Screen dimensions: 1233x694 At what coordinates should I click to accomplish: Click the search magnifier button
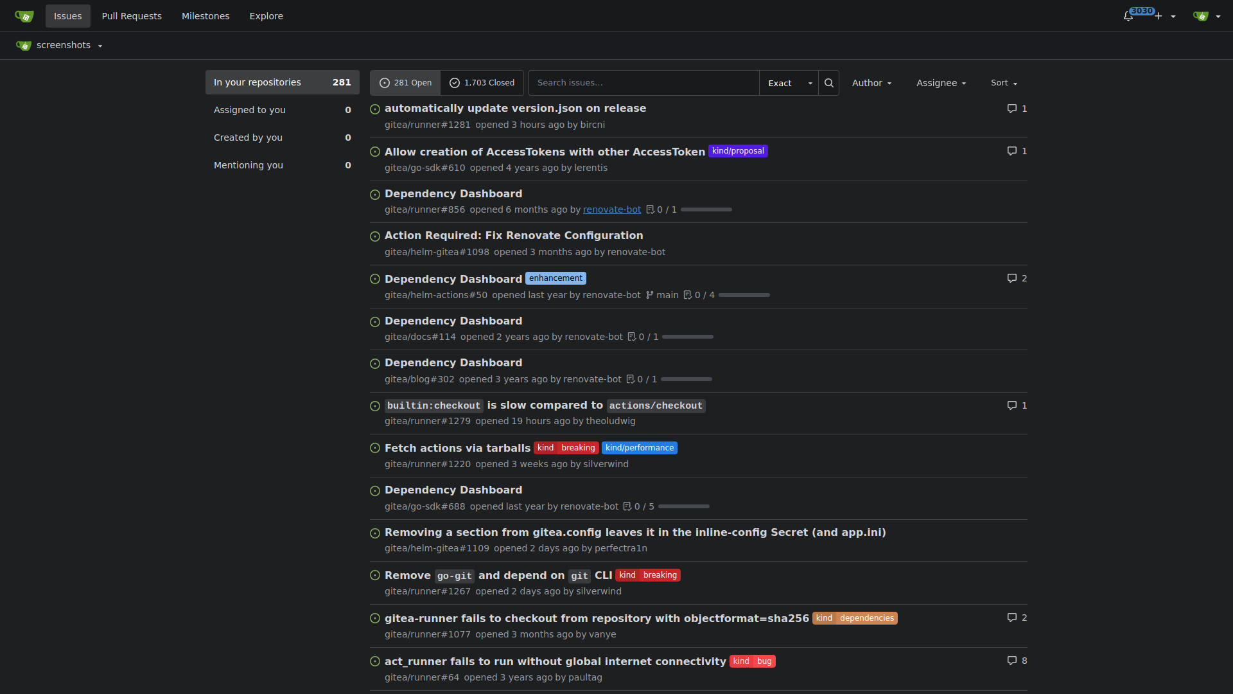[x=828, y=83]
